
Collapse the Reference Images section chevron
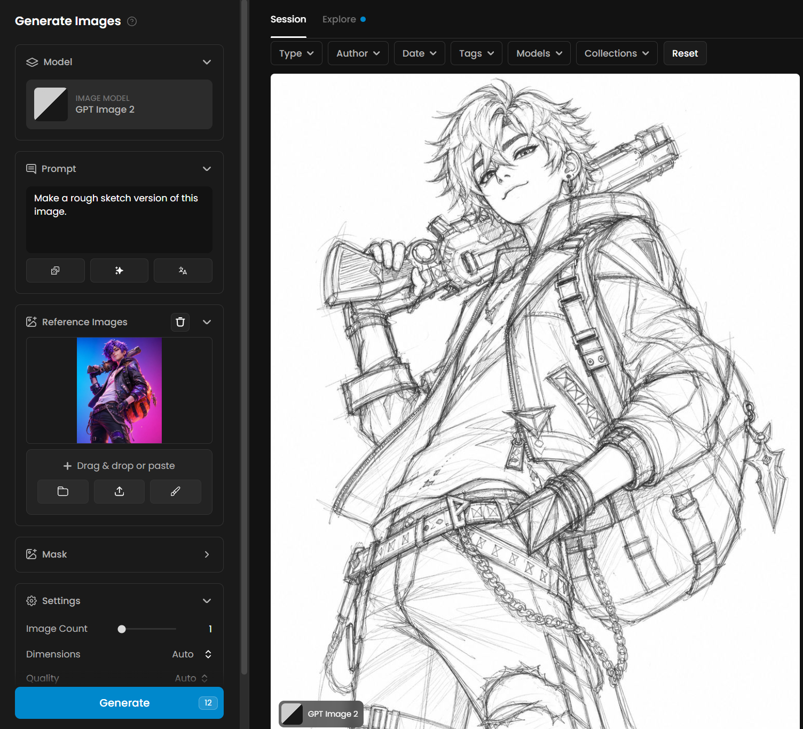(x=207, y=322)
